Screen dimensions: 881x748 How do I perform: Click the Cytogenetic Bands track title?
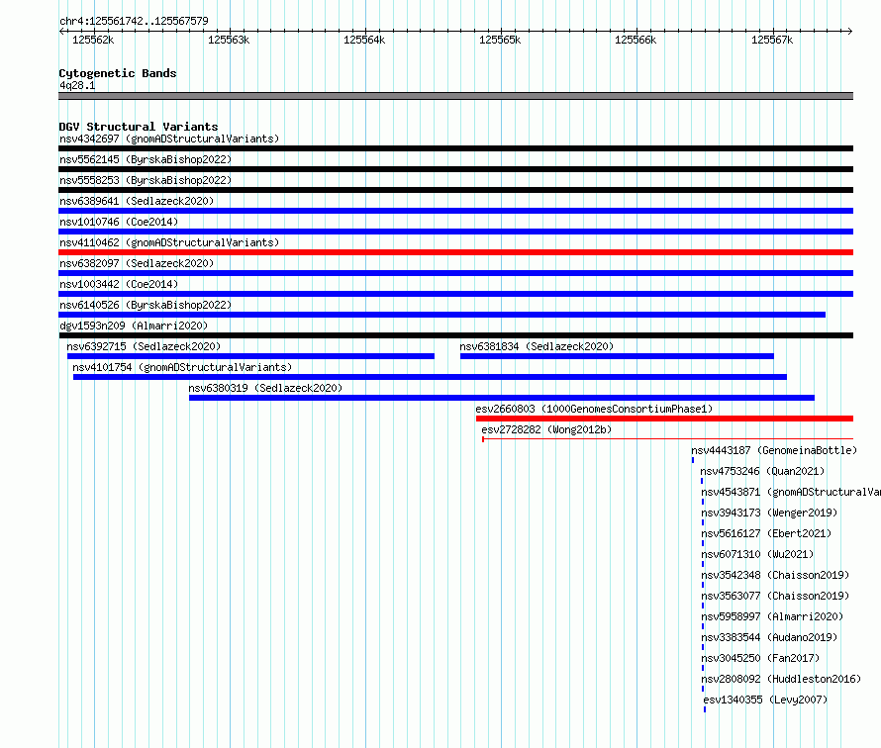pos(118,73)
